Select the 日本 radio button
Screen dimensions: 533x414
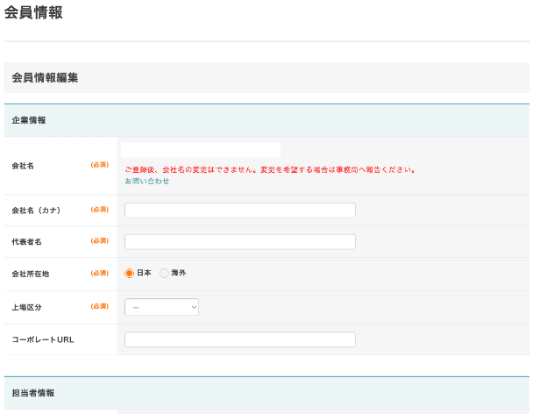click(x=130, y=273)
